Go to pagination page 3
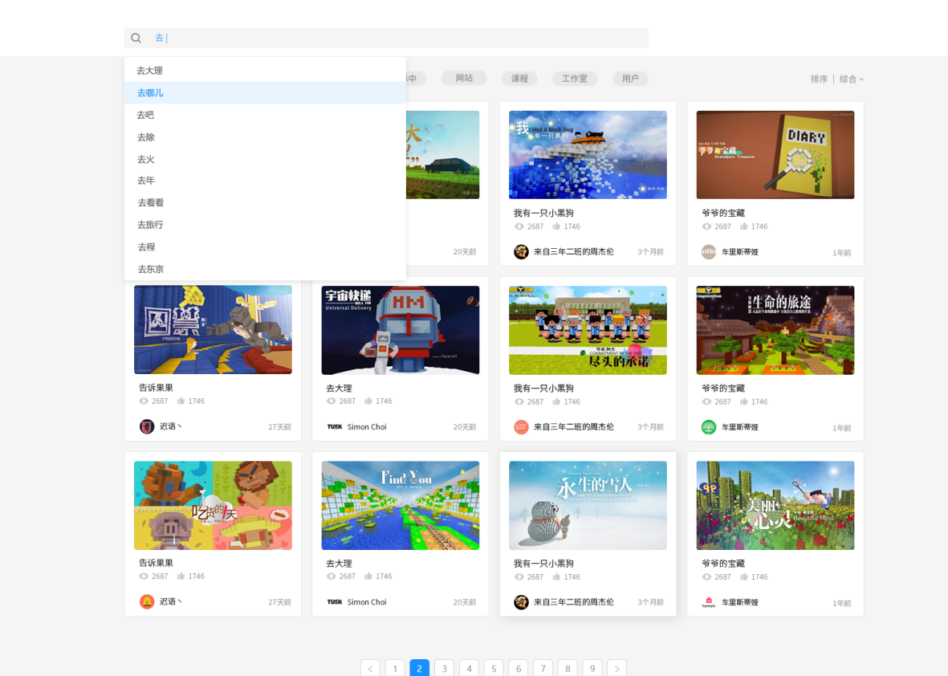This screenshot has height=676, width=948. click(445, 669)
